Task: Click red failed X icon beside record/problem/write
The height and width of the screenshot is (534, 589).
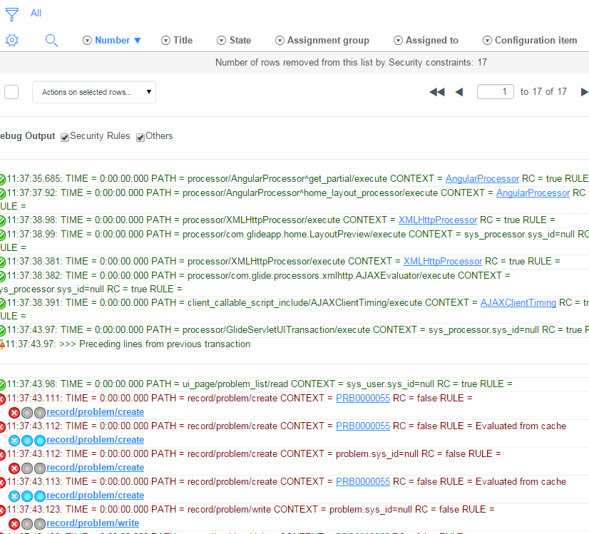Action: point(14,524)
